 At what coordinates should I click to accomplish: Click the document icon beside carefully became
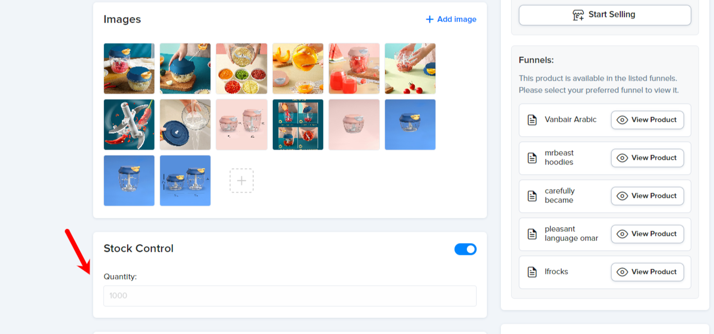point(532,196)
